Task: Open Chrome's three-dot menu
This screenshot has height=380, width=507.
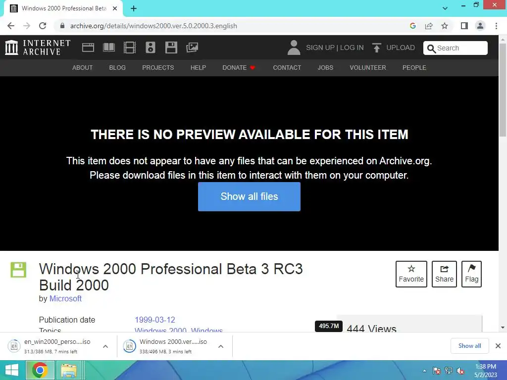Action: 496,26
